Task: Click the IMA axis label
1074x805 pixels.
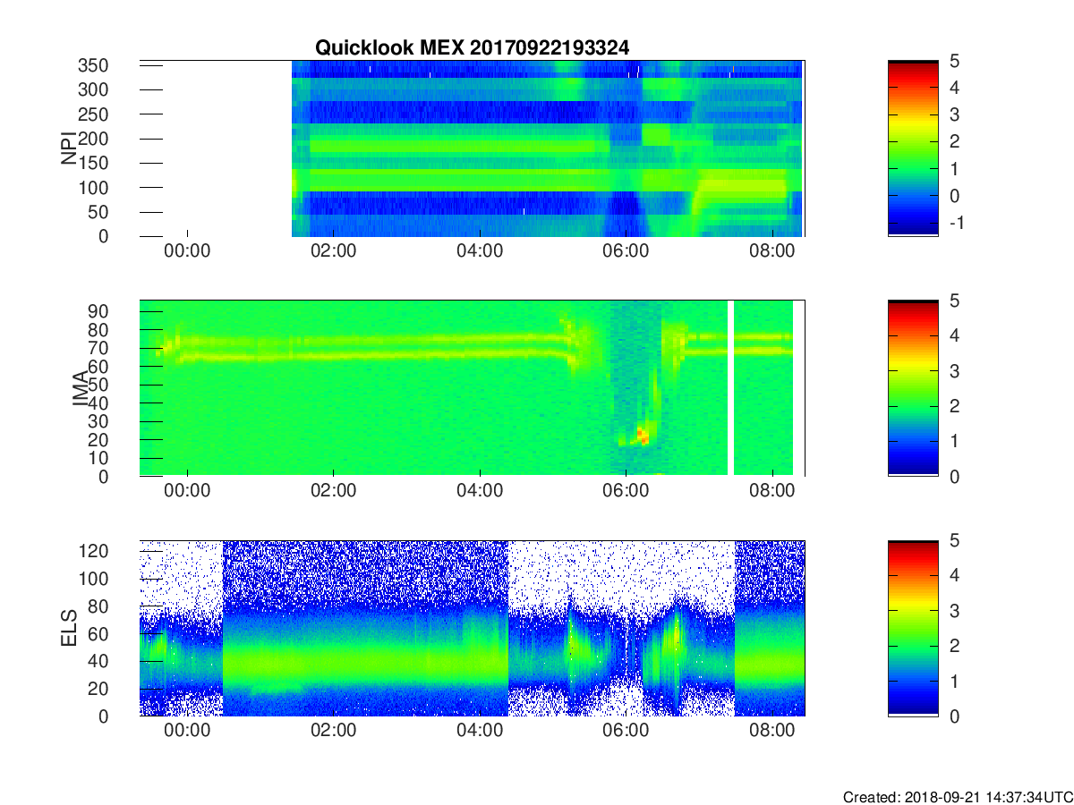Action: (81, 389)
